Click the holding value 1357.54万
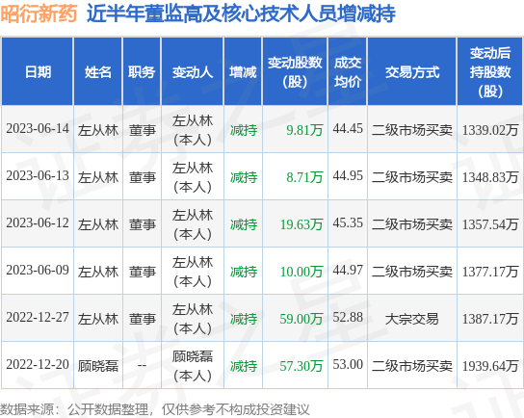This screenshot has width=524, height=418. pos(490,224)
